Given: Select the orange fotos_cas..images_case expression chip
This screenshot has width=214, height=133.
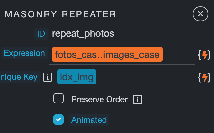Looking at the screenshot, I should coord(107,55).
